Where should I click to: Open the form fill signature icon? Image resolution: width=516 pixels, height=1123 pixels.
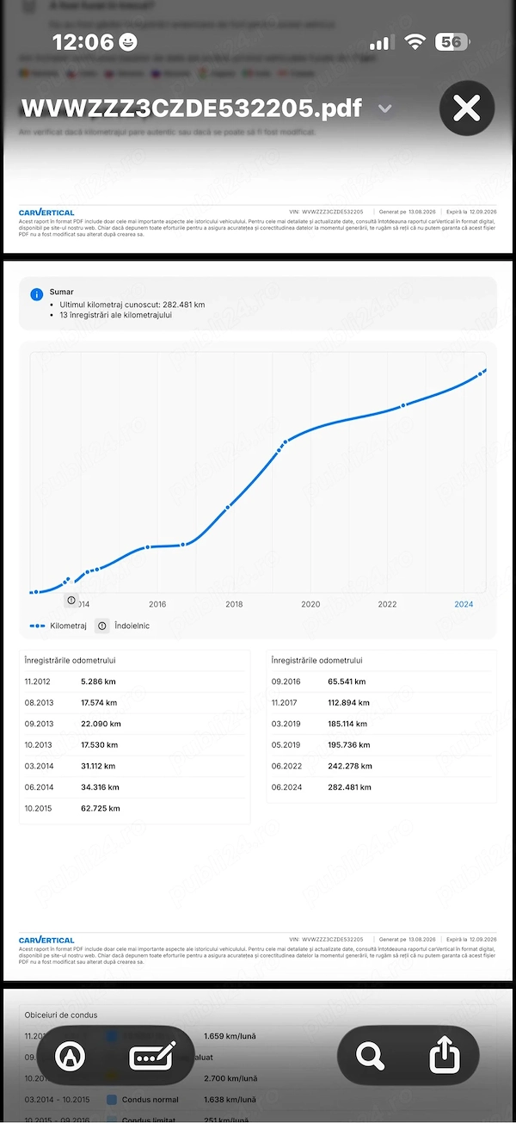[152, 1058]
